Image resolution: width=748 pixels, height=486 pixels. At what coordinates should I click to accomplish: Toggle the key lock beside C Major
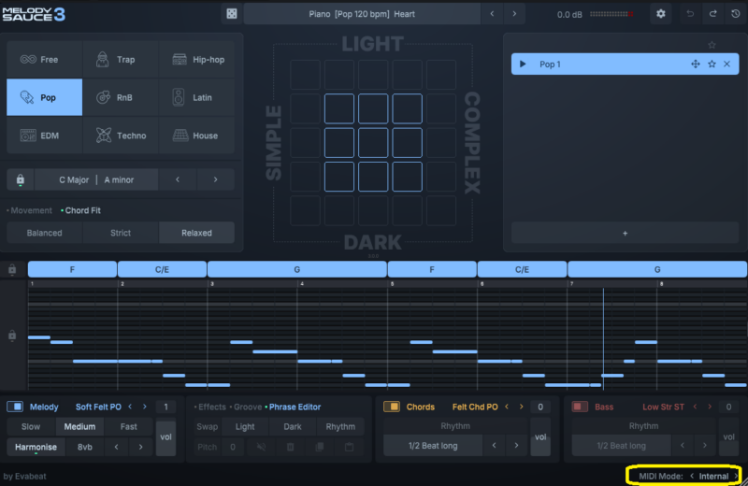click(20, 179)
